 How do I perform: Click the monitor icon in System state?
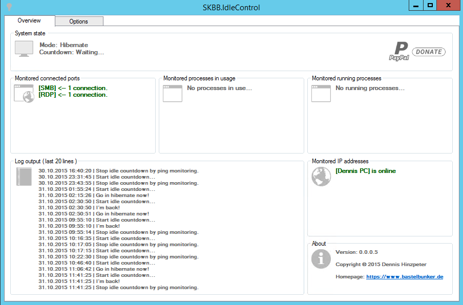point(24,49)
